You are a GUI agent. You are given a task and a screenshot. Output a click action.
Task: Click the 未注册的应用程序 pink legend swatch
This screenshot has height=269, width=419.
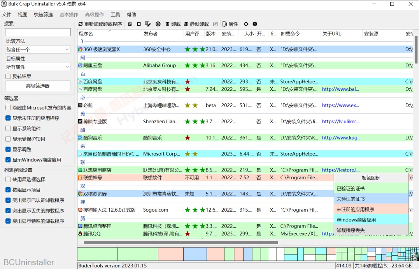(x=372, y=209)
